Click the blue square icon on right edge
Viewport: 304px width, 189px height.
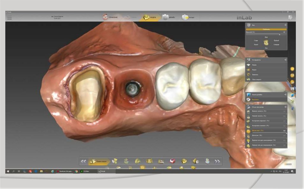292,95
